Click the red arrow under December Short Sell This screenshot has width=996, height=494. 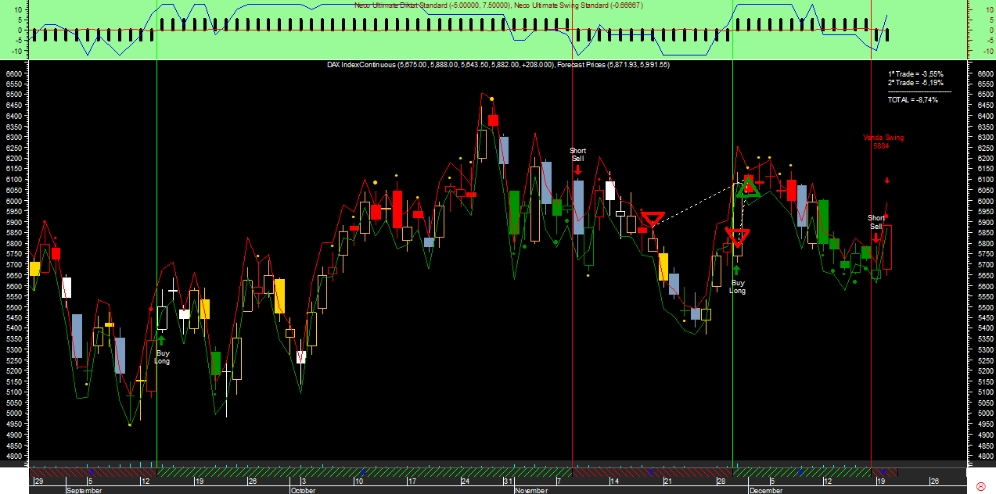pyautogui.click(x=876, y=236)
